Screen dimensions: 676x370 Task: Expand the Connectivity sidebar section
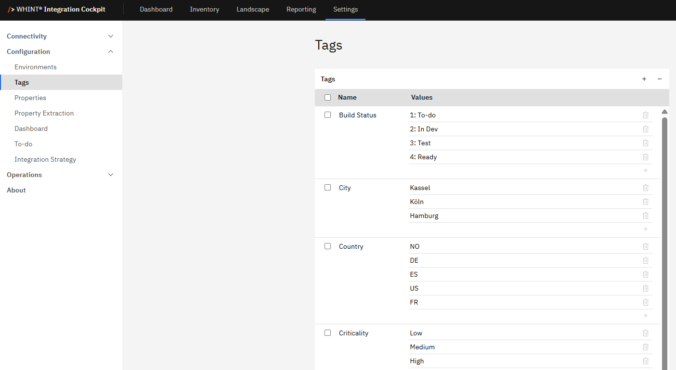111,36
